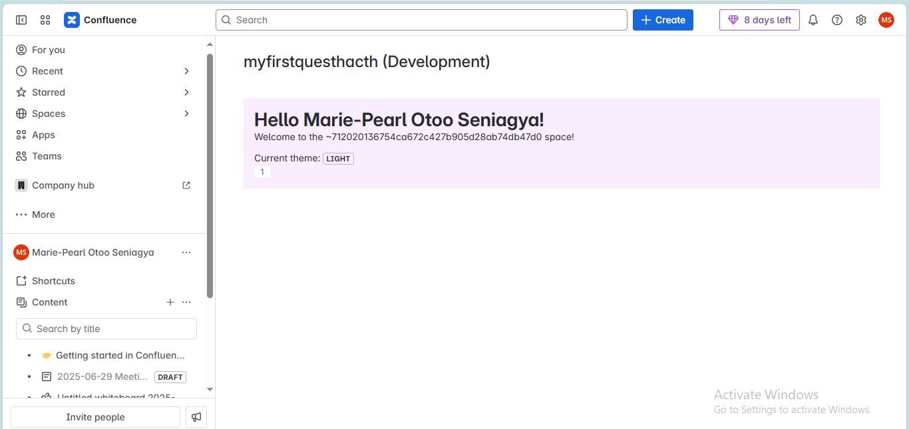Open Teams in sidebar

(x=47, y=156)
